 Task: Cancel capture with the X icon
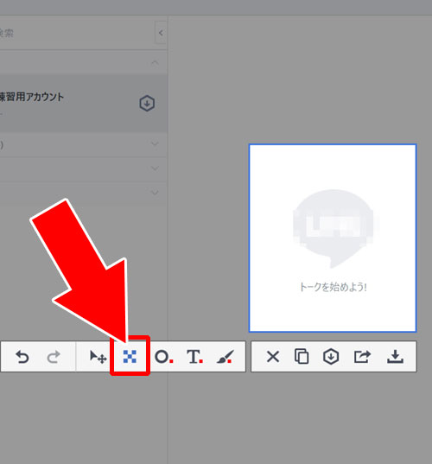[x=273, y=357]
